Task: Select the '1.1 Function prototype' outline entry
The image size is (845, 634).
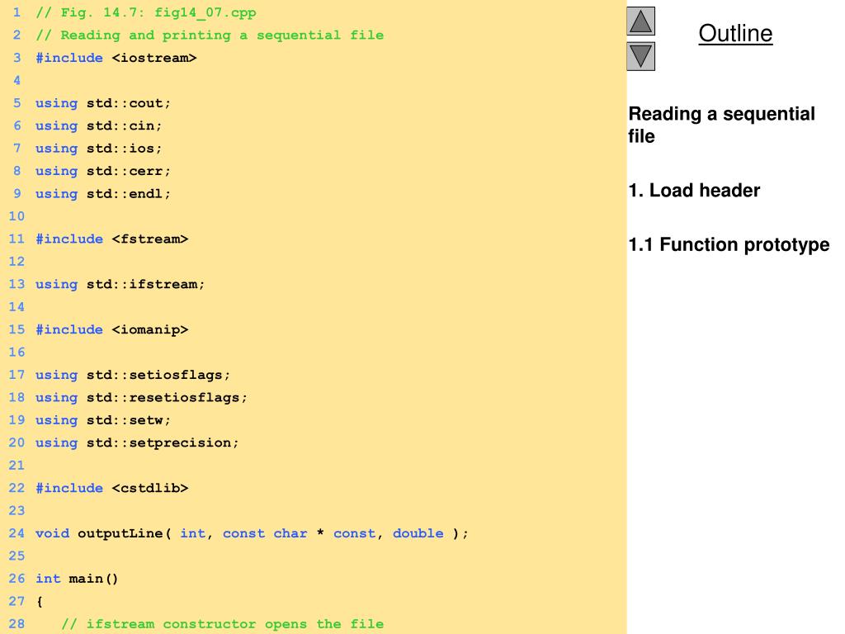Action: 729,244
